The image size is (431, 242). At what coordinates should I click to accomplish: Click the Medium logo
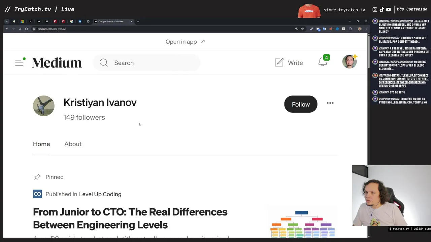click(57, 63)
